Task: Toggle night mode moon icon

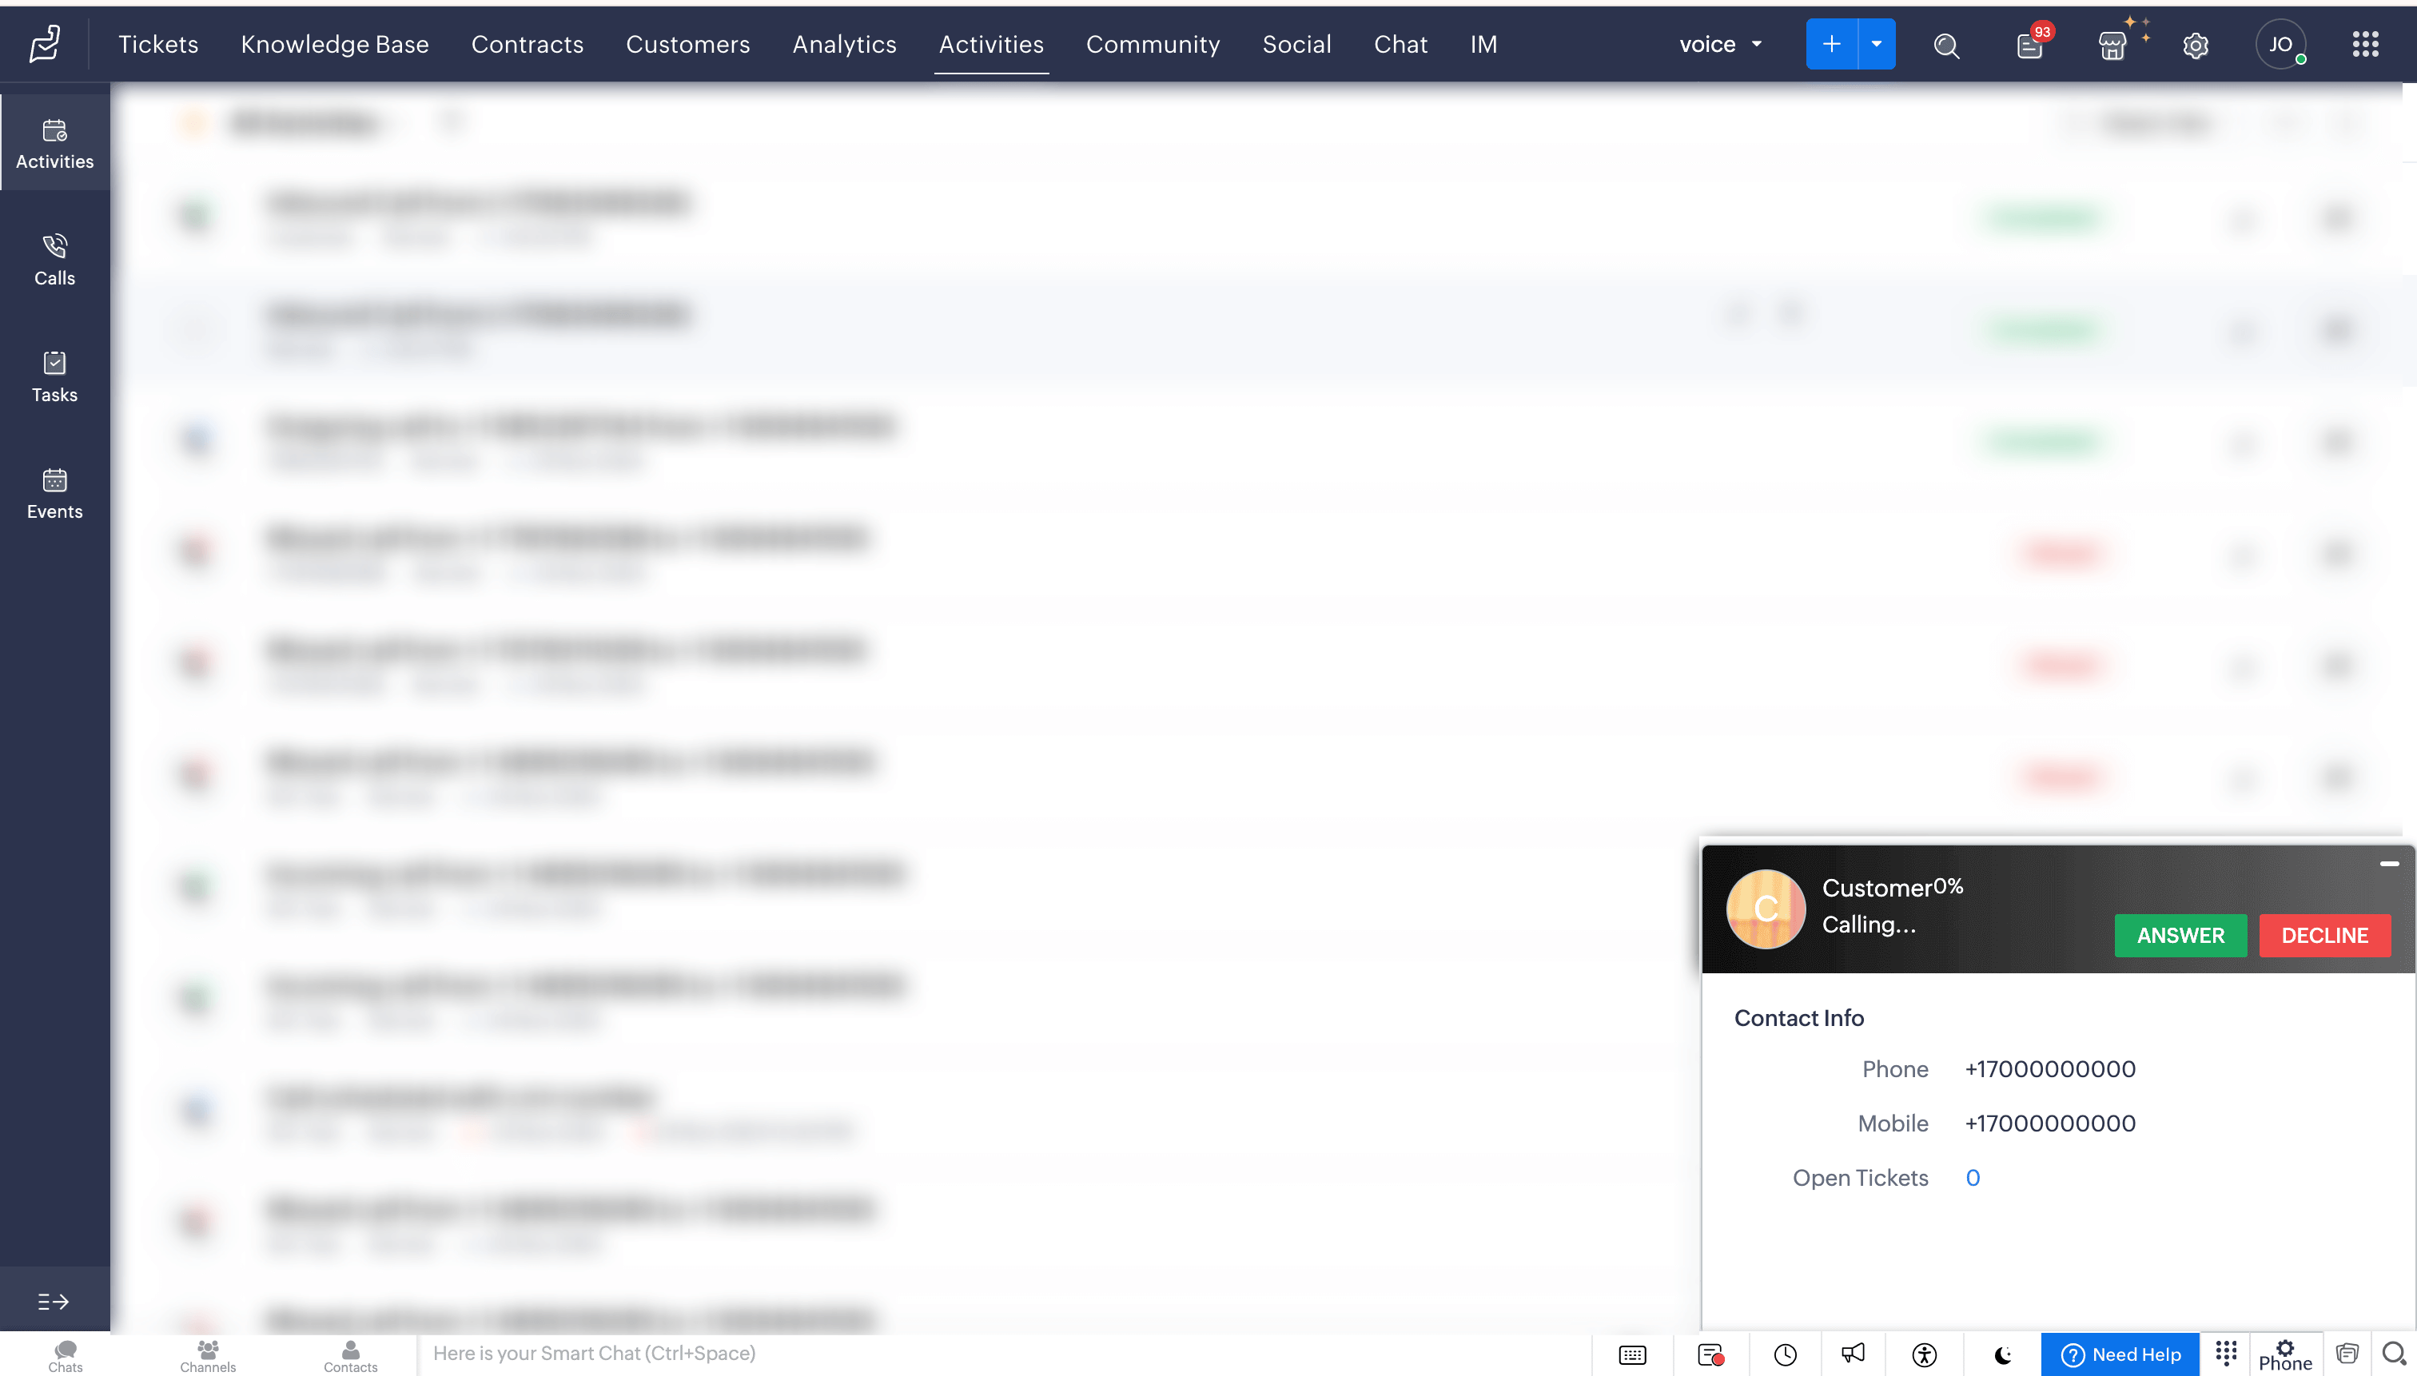Action: click(2002, 1354)
